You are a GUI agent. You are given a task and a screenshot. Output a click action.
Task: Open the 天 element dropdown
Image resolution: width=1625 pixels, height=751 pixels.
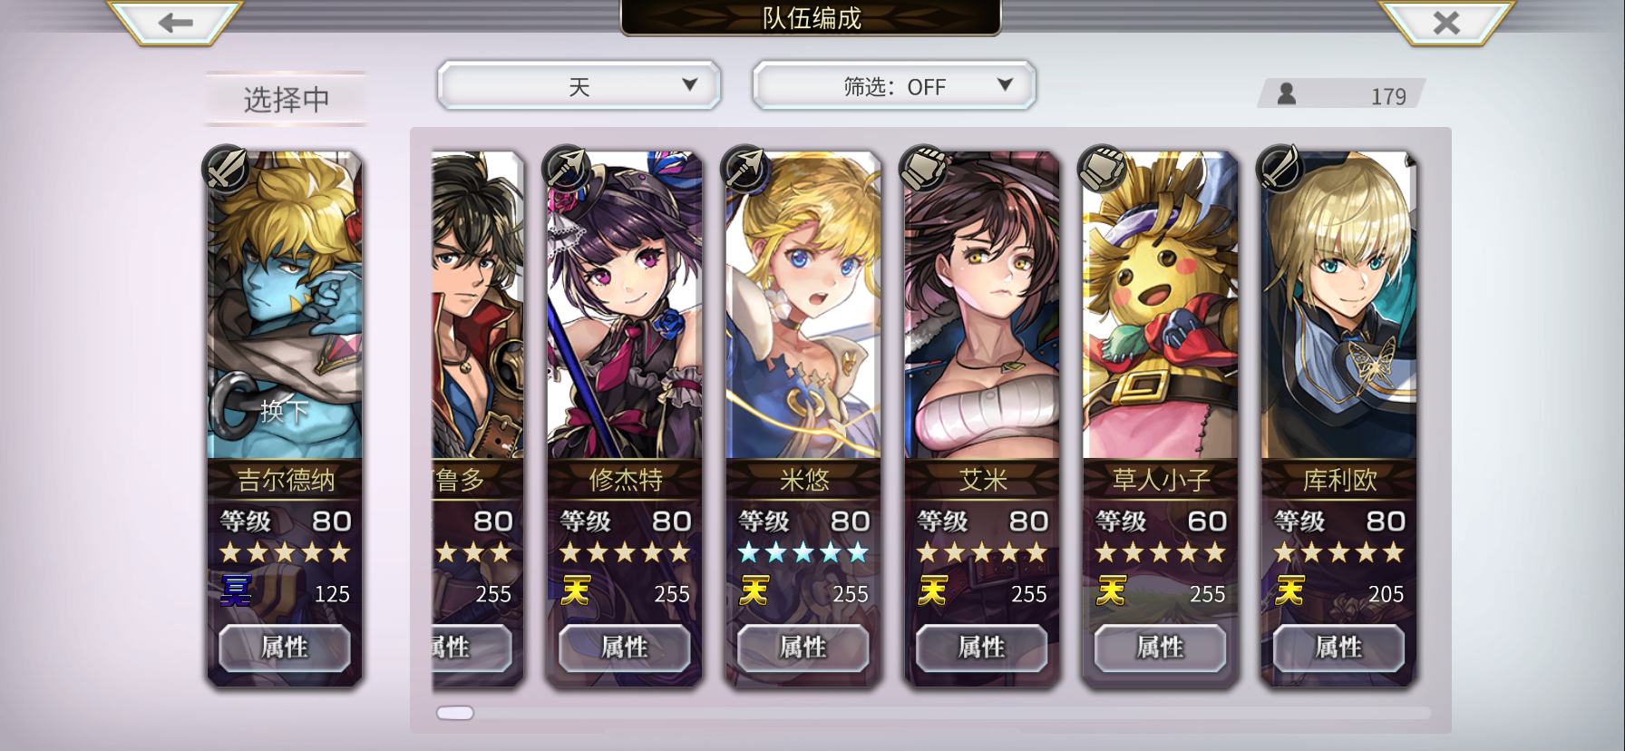pyautogui.click(x=579, y=86)
